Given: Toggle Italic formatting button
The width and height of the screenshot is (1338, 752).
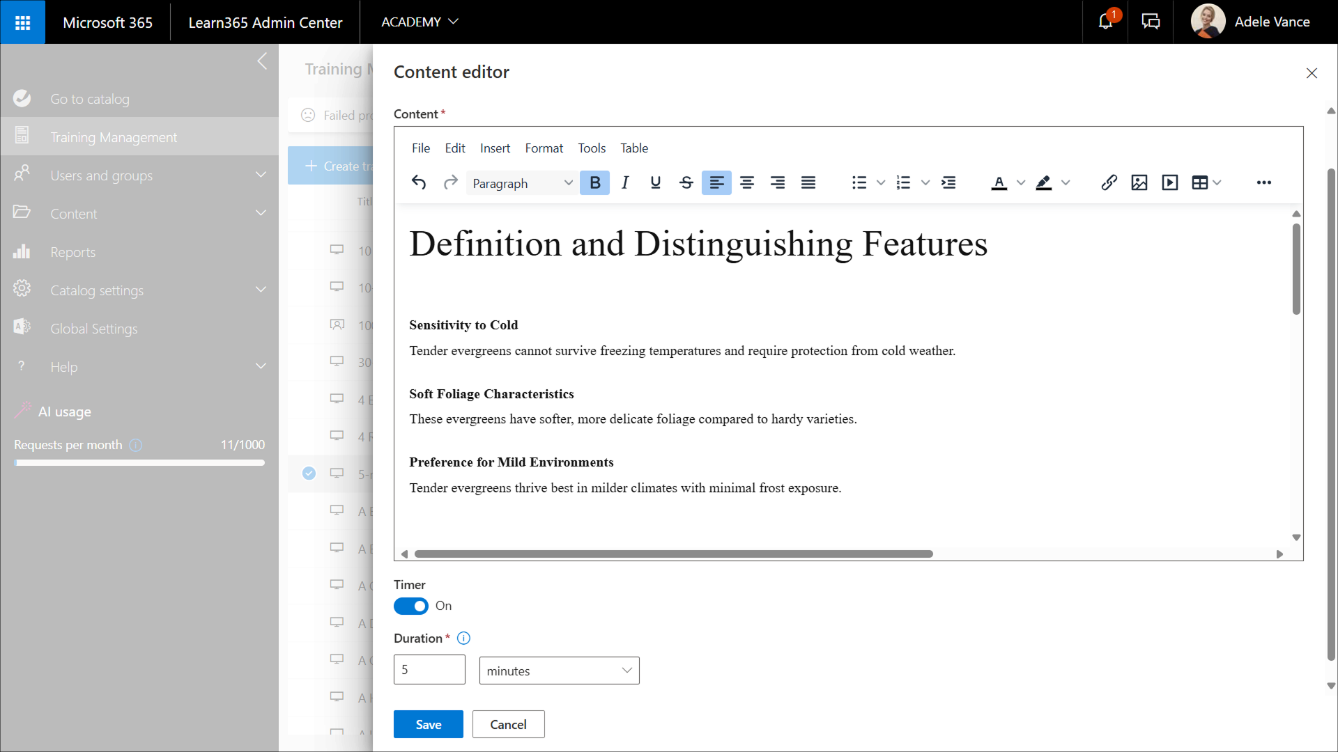Looking at the screenshot, I should click(625, 182).
